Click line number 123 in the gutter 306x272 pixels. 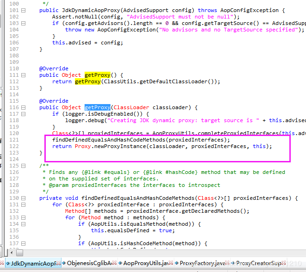14,153
